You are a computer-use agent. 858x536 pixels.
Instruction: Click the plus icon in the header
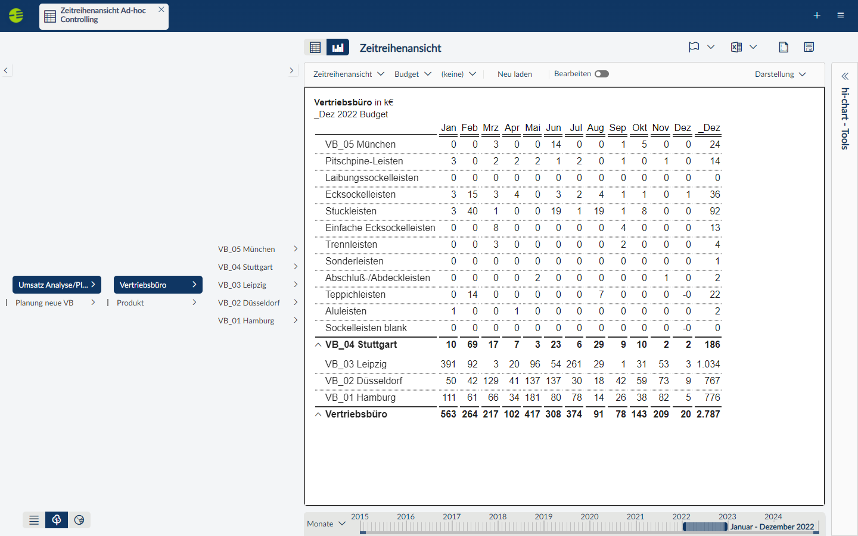[817, 15]
